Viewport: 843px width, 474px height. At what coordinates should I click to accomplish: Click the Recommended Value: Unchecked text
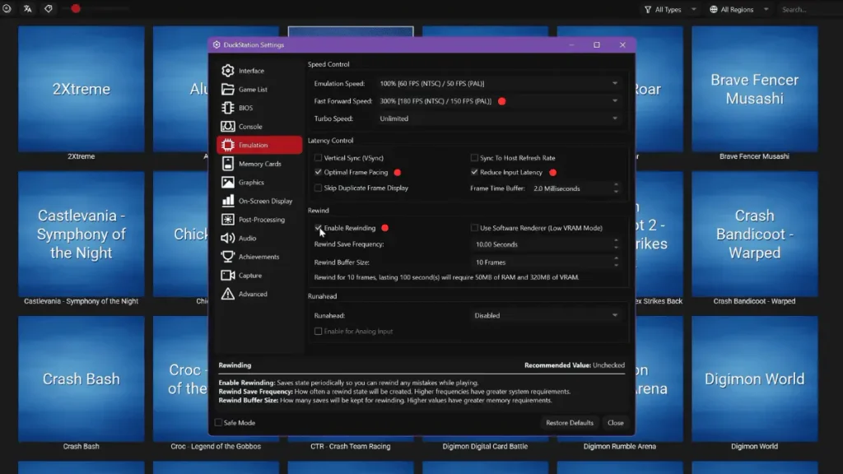tap(574, 365)
